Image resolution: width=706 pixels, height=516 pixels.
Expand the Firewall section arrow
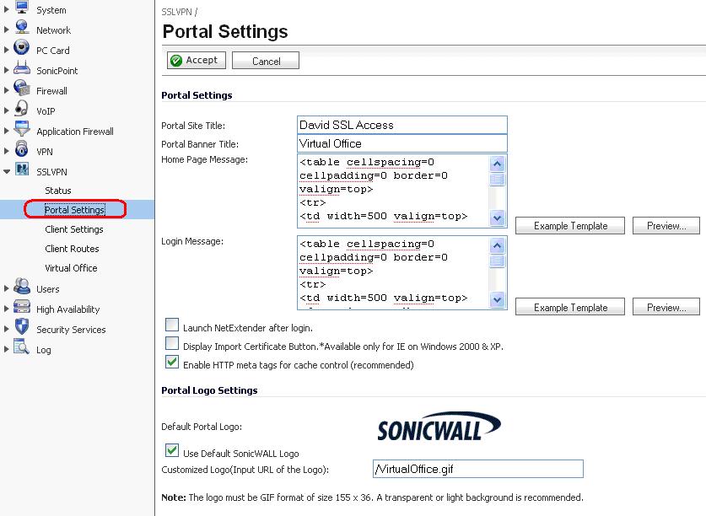pyautogui.click(x=6, y=90)
